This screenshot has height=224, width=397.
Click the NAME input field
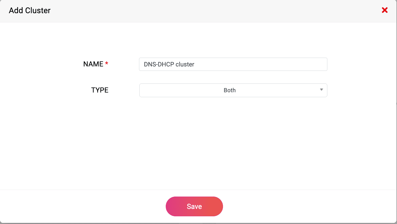[x=233, y=64]
